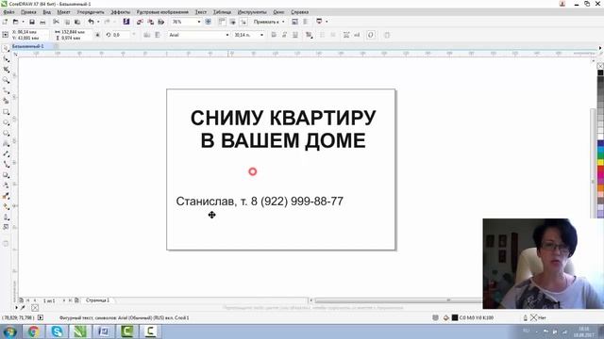604x339 pixels.
Task: Switch to the Страница 1 page tab
Action: click(97, 300)
